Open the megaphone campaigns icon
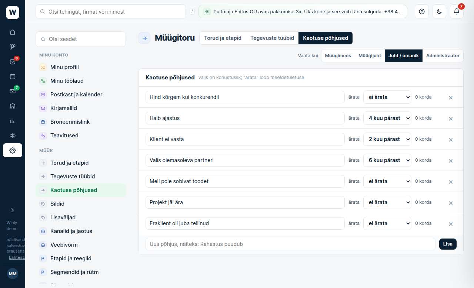This screenshot has height=288, width=474. tap(13, 136)
